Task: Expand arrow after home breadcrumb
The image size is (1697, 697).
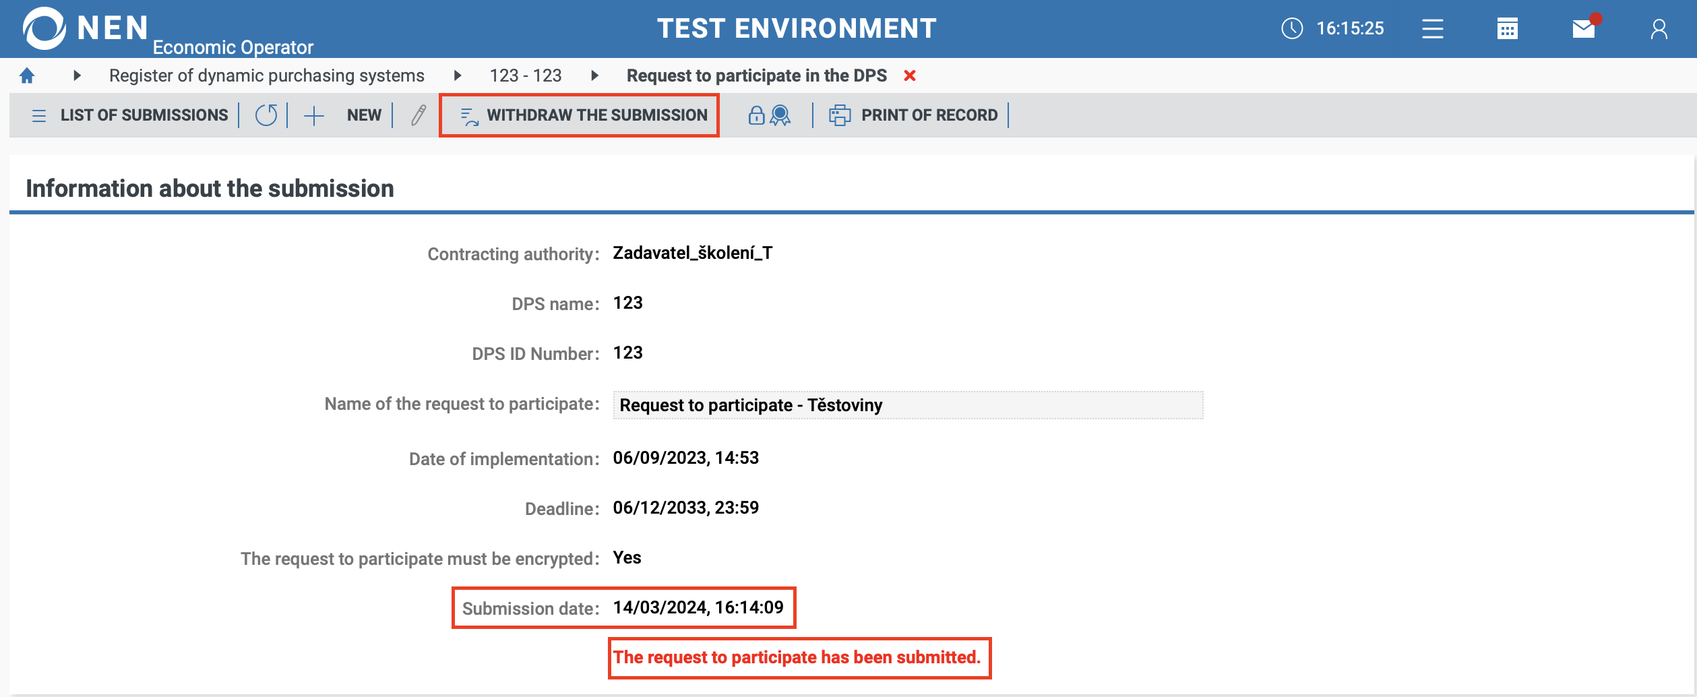Action: tap(77, 75)
